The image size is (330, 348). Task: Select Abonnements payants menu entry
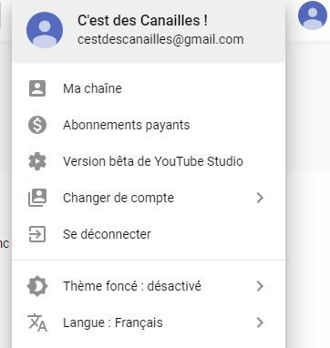(149, 125)
